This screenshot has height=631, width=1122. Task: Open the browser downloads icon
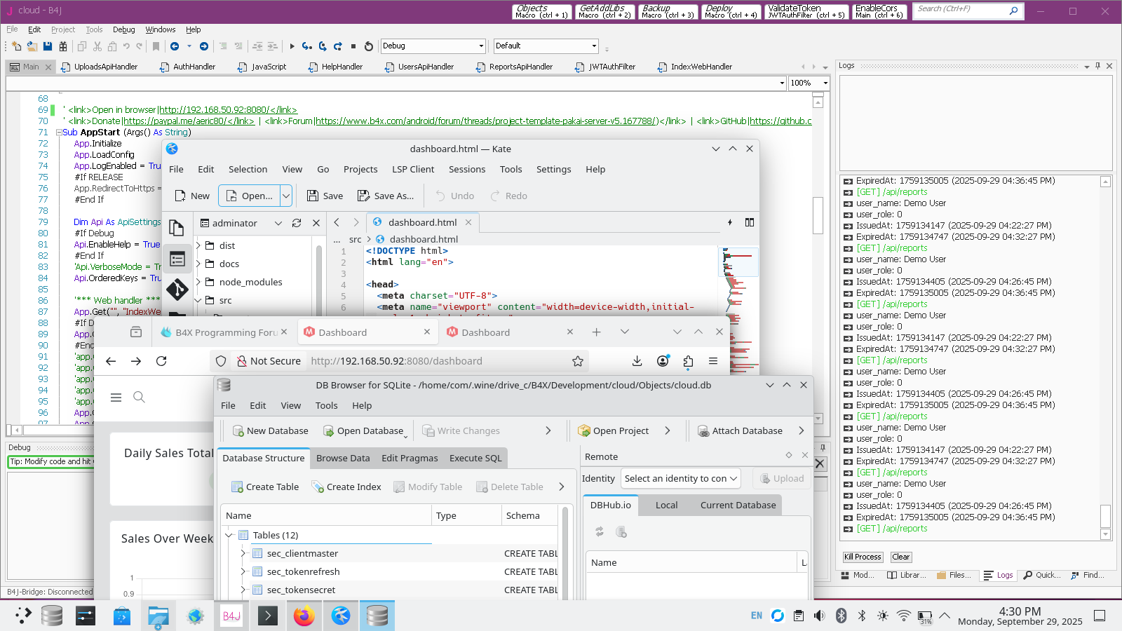click(x=637, y=361)
